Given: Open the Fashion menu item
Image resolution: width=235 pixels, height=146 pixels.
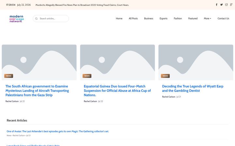Looking at the screenshot, I should click(178, 18).
